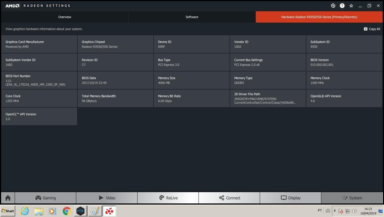Screen dimensions: 384x217
Task: Click the Vendor ID 1002 tile
Action: pos(268,44)
